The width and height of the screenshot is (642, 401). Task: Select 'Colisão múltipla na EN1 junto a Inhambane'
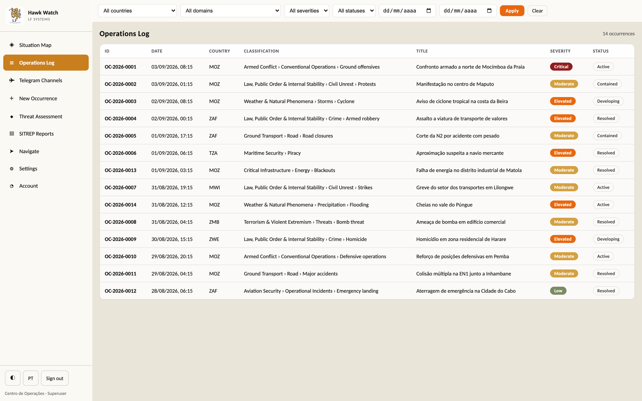tap(464, 274)
